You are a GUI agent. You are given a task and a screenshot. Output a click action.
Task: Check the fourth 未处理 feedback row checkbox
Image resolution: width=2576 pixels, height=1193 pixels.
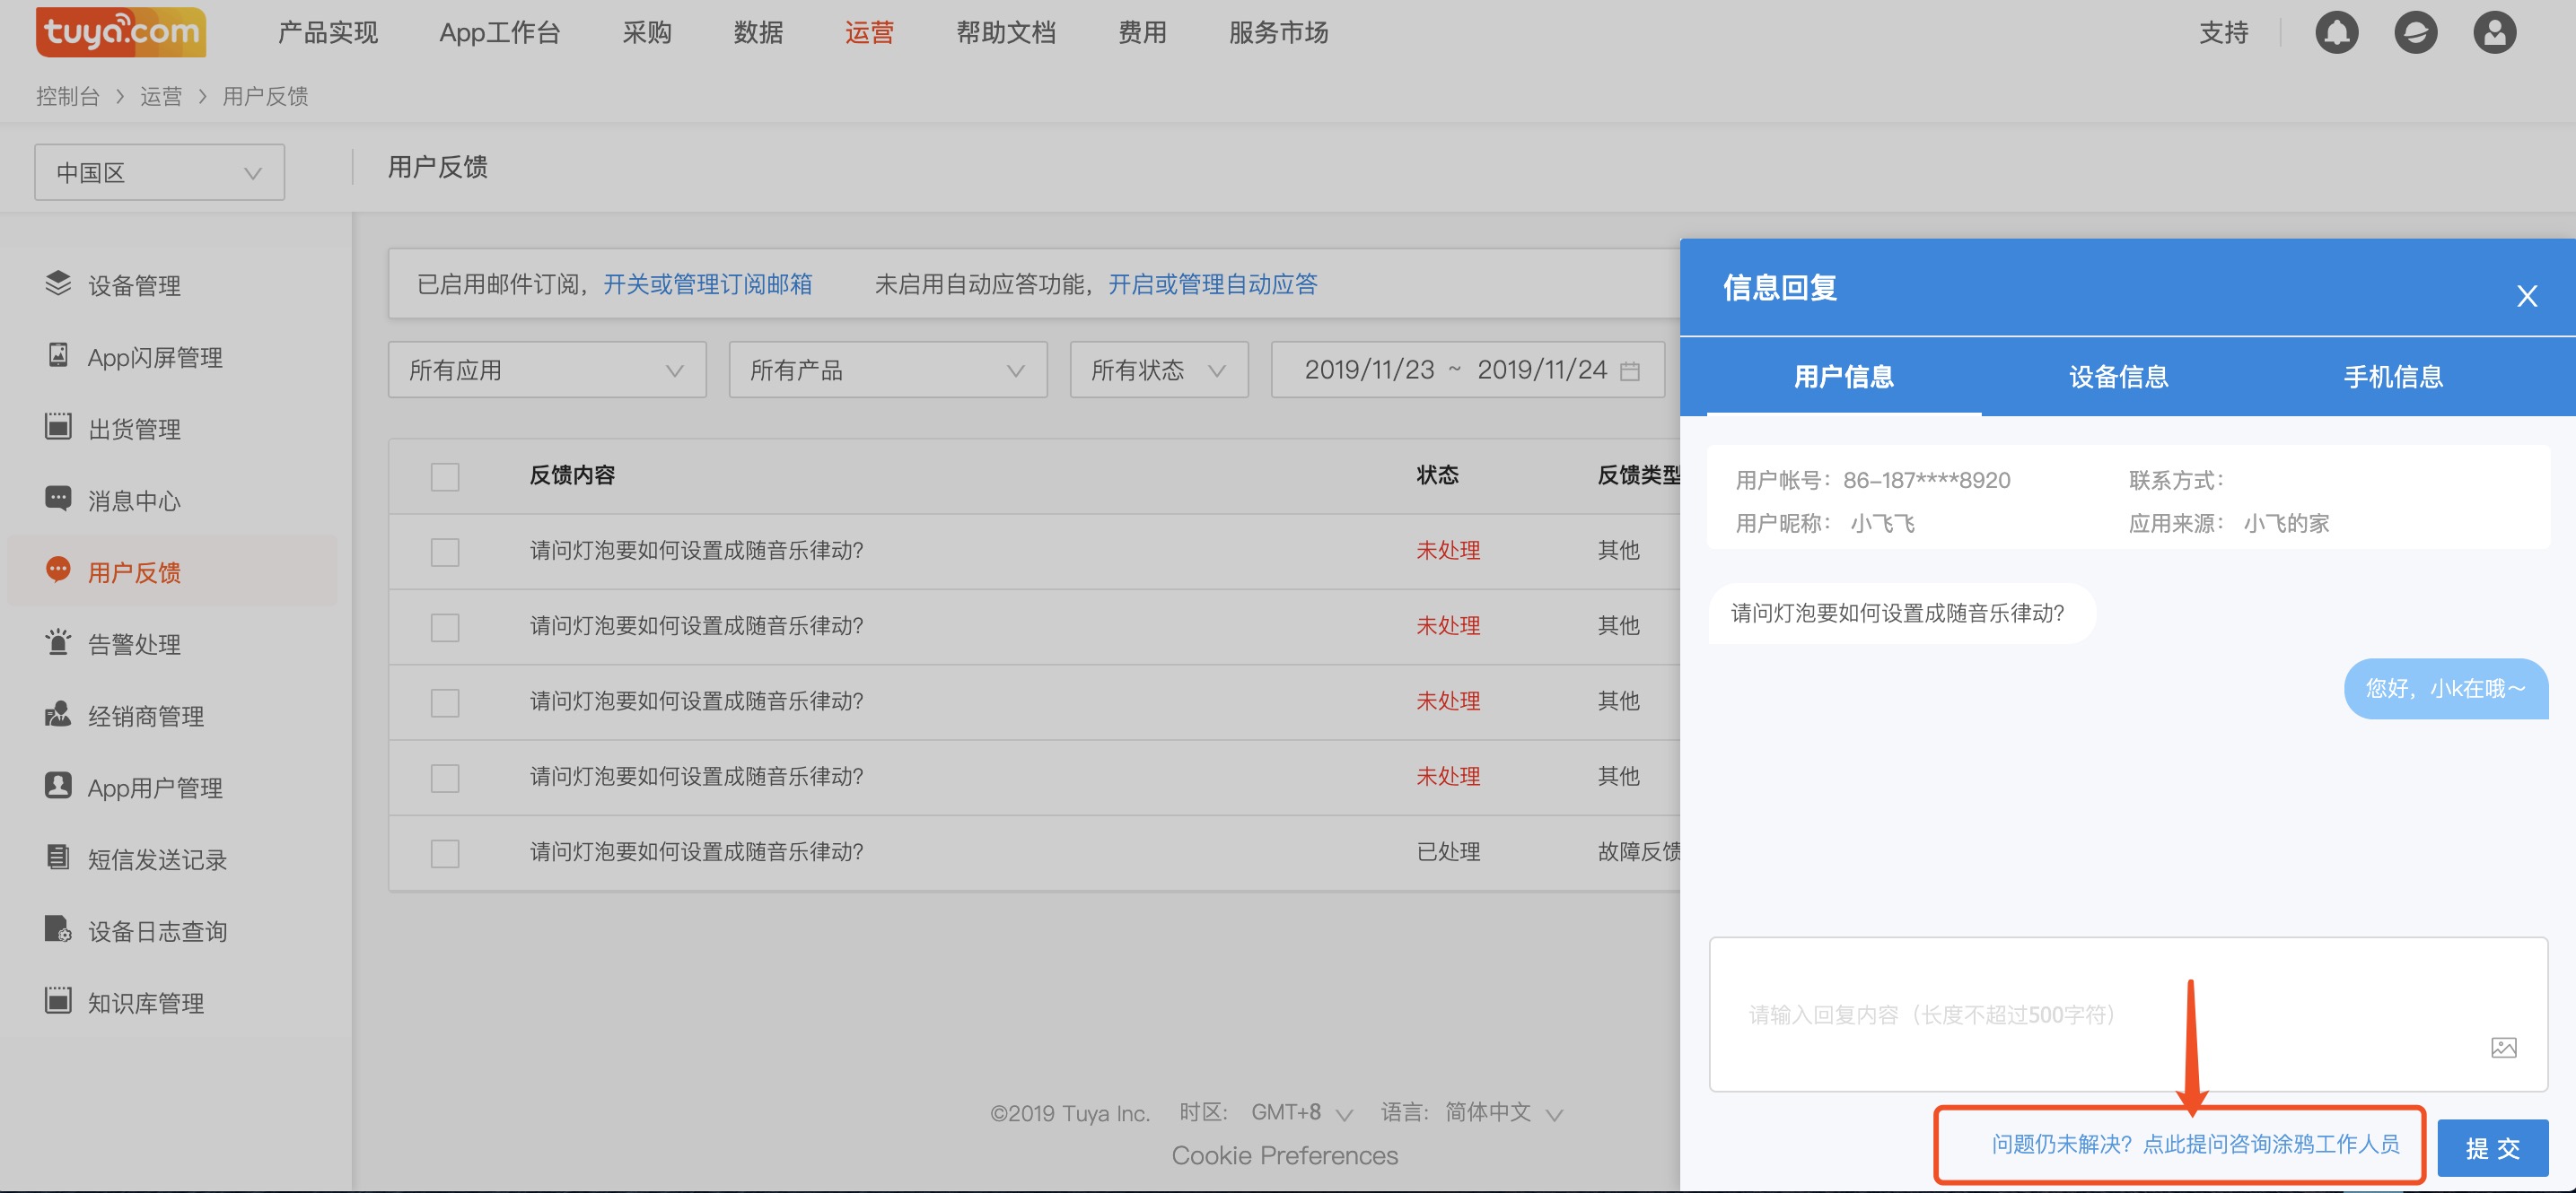(x=445, y=779)
